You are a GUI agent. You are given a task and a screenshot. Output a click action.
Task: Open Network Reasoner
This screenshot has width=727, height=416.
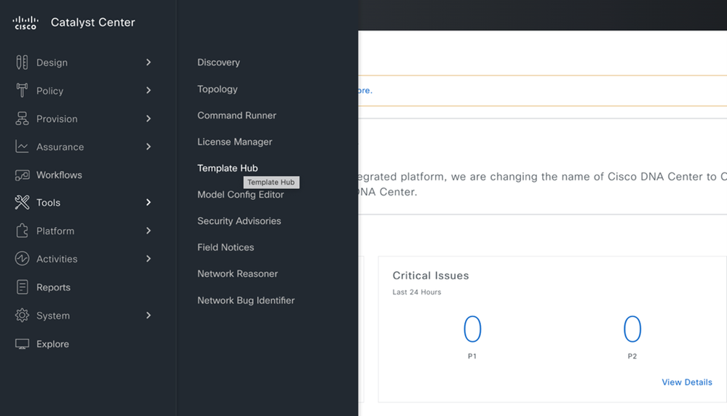point(237,273)
